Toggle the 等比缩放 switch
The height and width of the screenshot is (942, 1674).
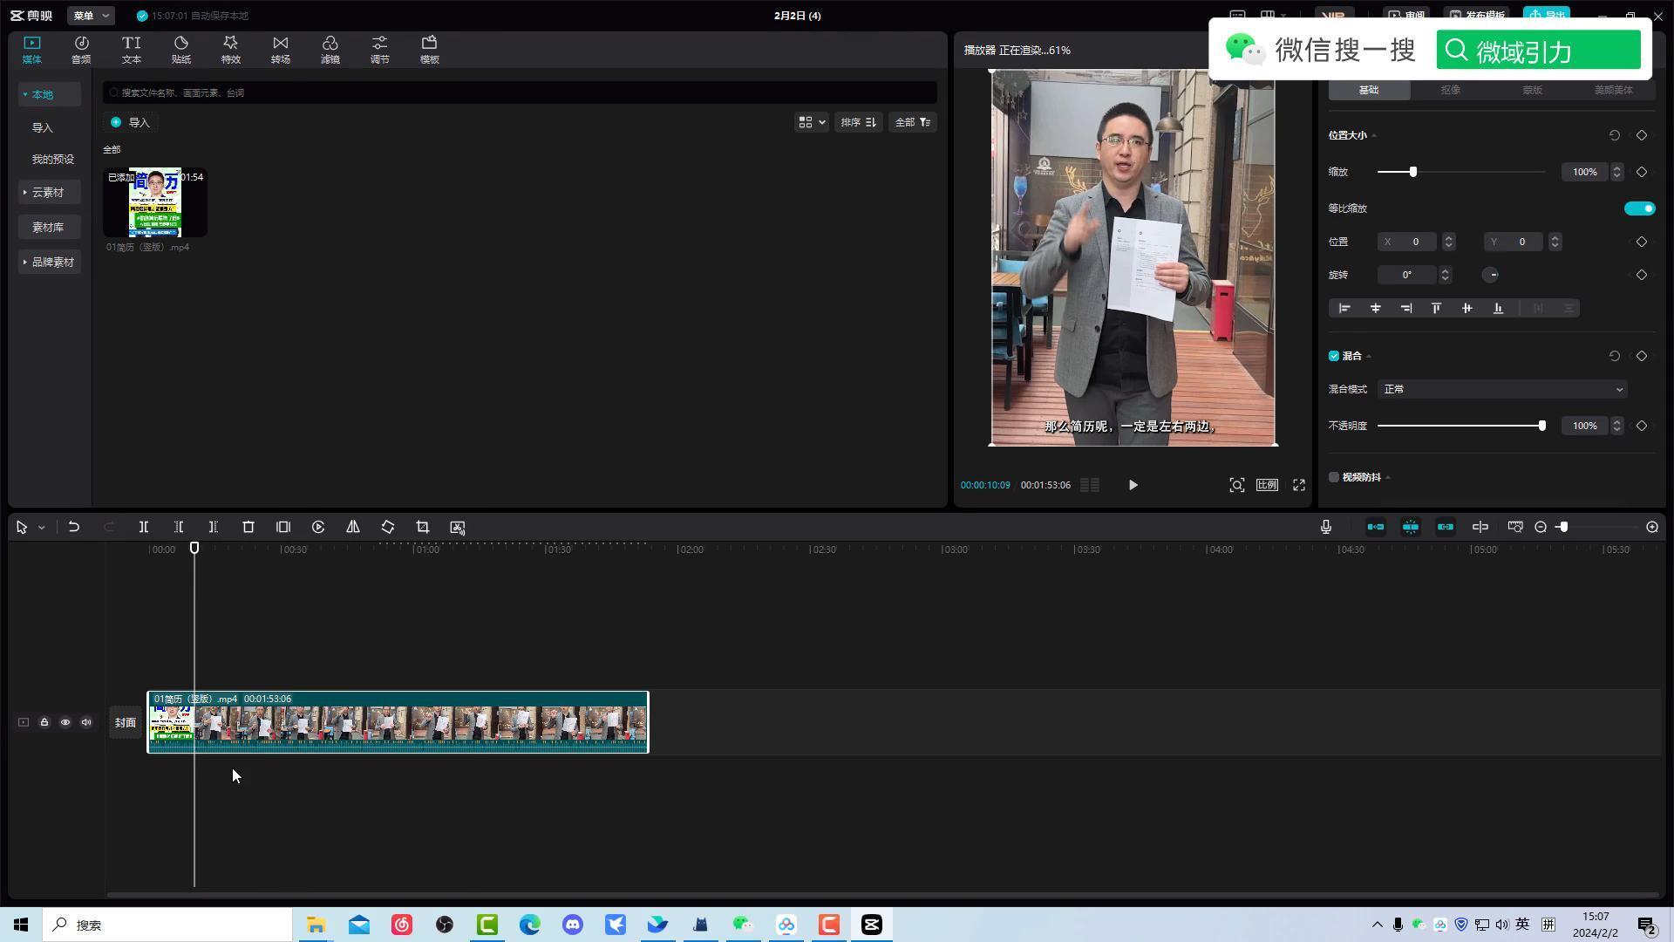pos(1639,208)
